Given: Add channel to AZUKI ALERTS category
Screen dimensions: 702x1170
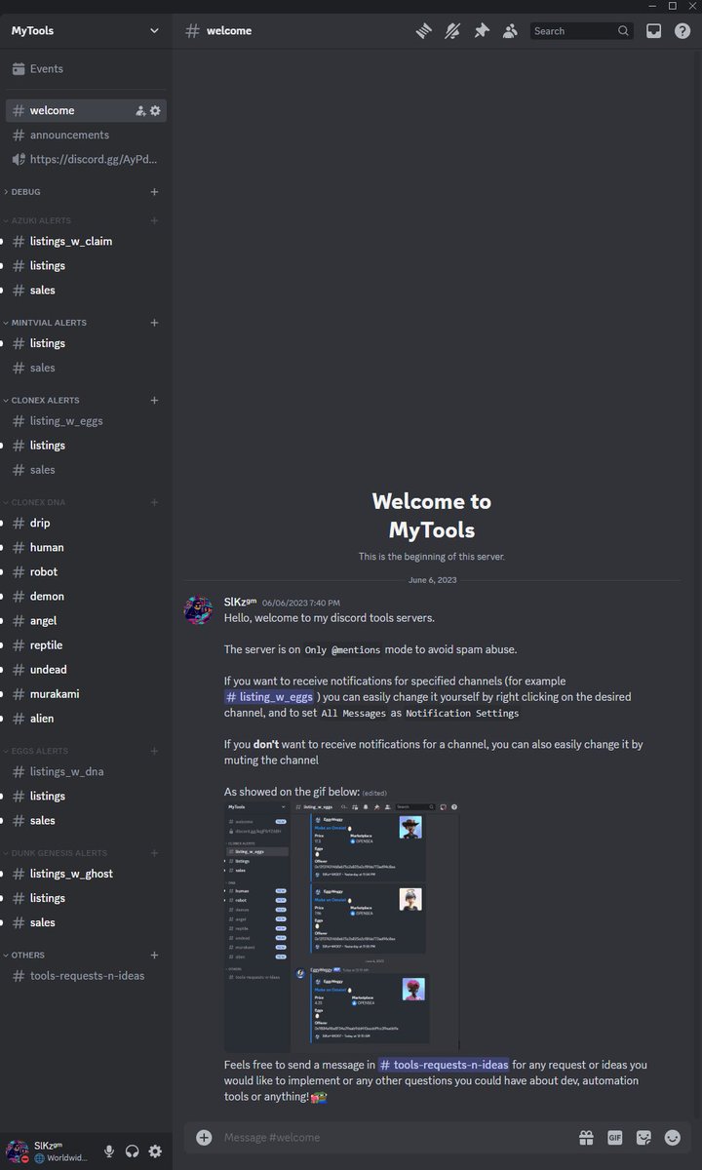Looking at the screenshot, I should 154,220.
